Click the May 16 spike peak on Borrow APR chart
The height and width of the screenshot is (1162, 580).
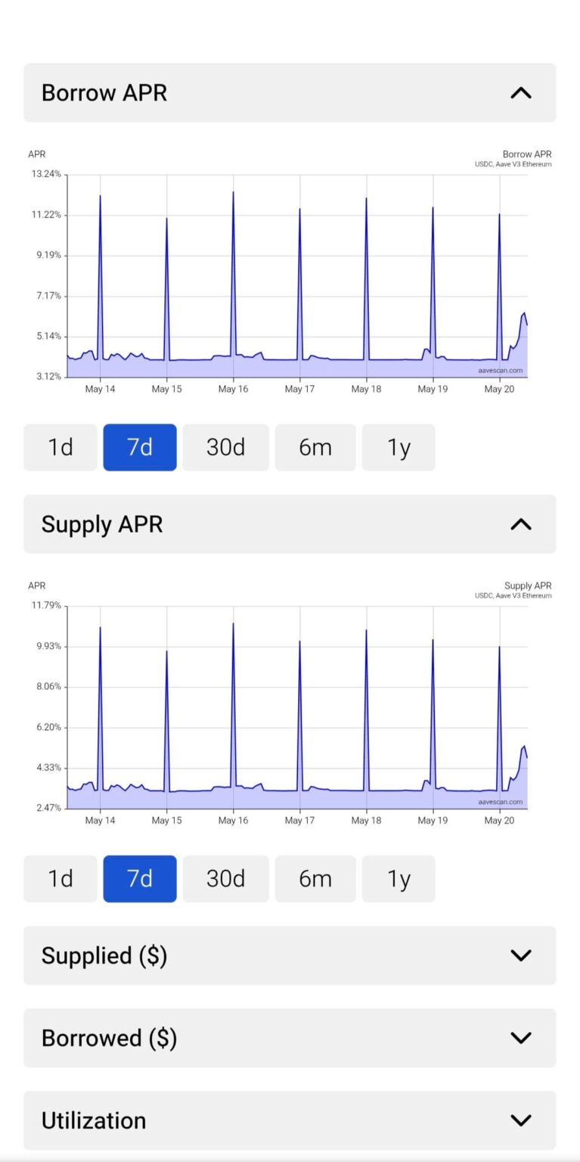click(233, 192)
